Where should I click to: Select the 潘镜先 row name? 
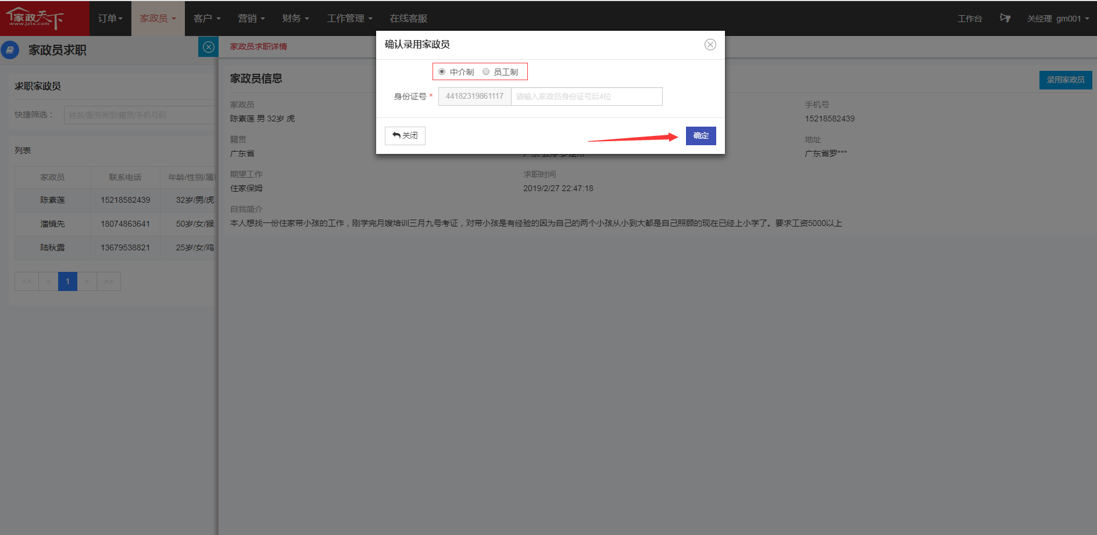point(52,224)
